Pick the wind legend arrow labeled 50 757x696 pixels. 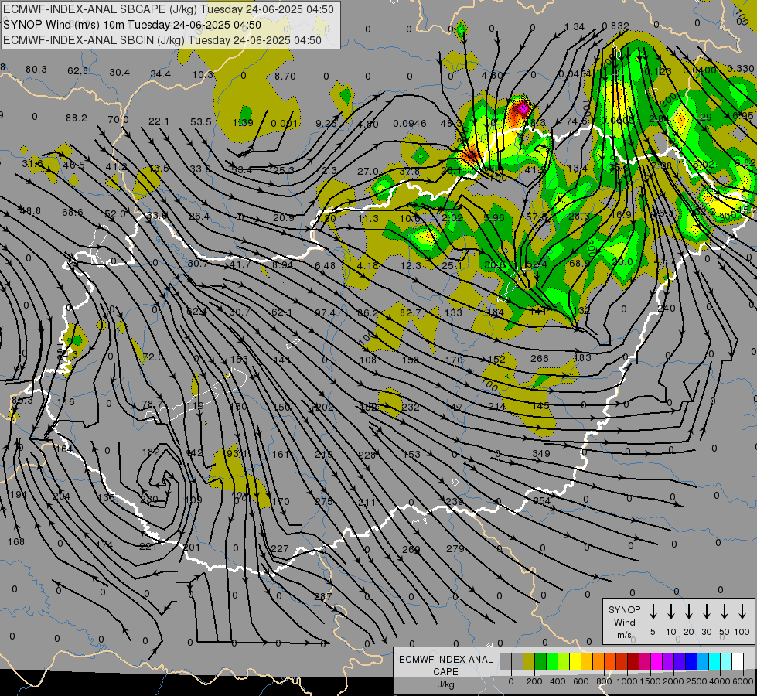725,612
